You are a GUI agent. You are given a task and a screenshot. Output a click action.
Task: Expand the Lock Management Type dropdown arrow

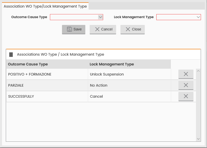pyautogui.click(x=198, y=17)
